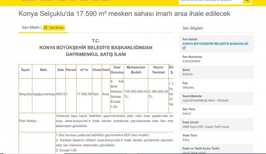Click the GAYRİMENKUL SATIŞ İLANI heading
Viewport: 266px width, 154px height.
96,54
